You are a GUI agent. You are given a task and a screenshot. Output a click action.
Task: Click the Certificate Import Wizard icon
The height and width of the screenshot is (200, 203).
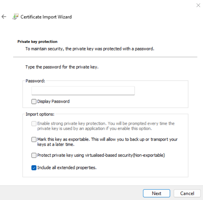click(15, 17)
